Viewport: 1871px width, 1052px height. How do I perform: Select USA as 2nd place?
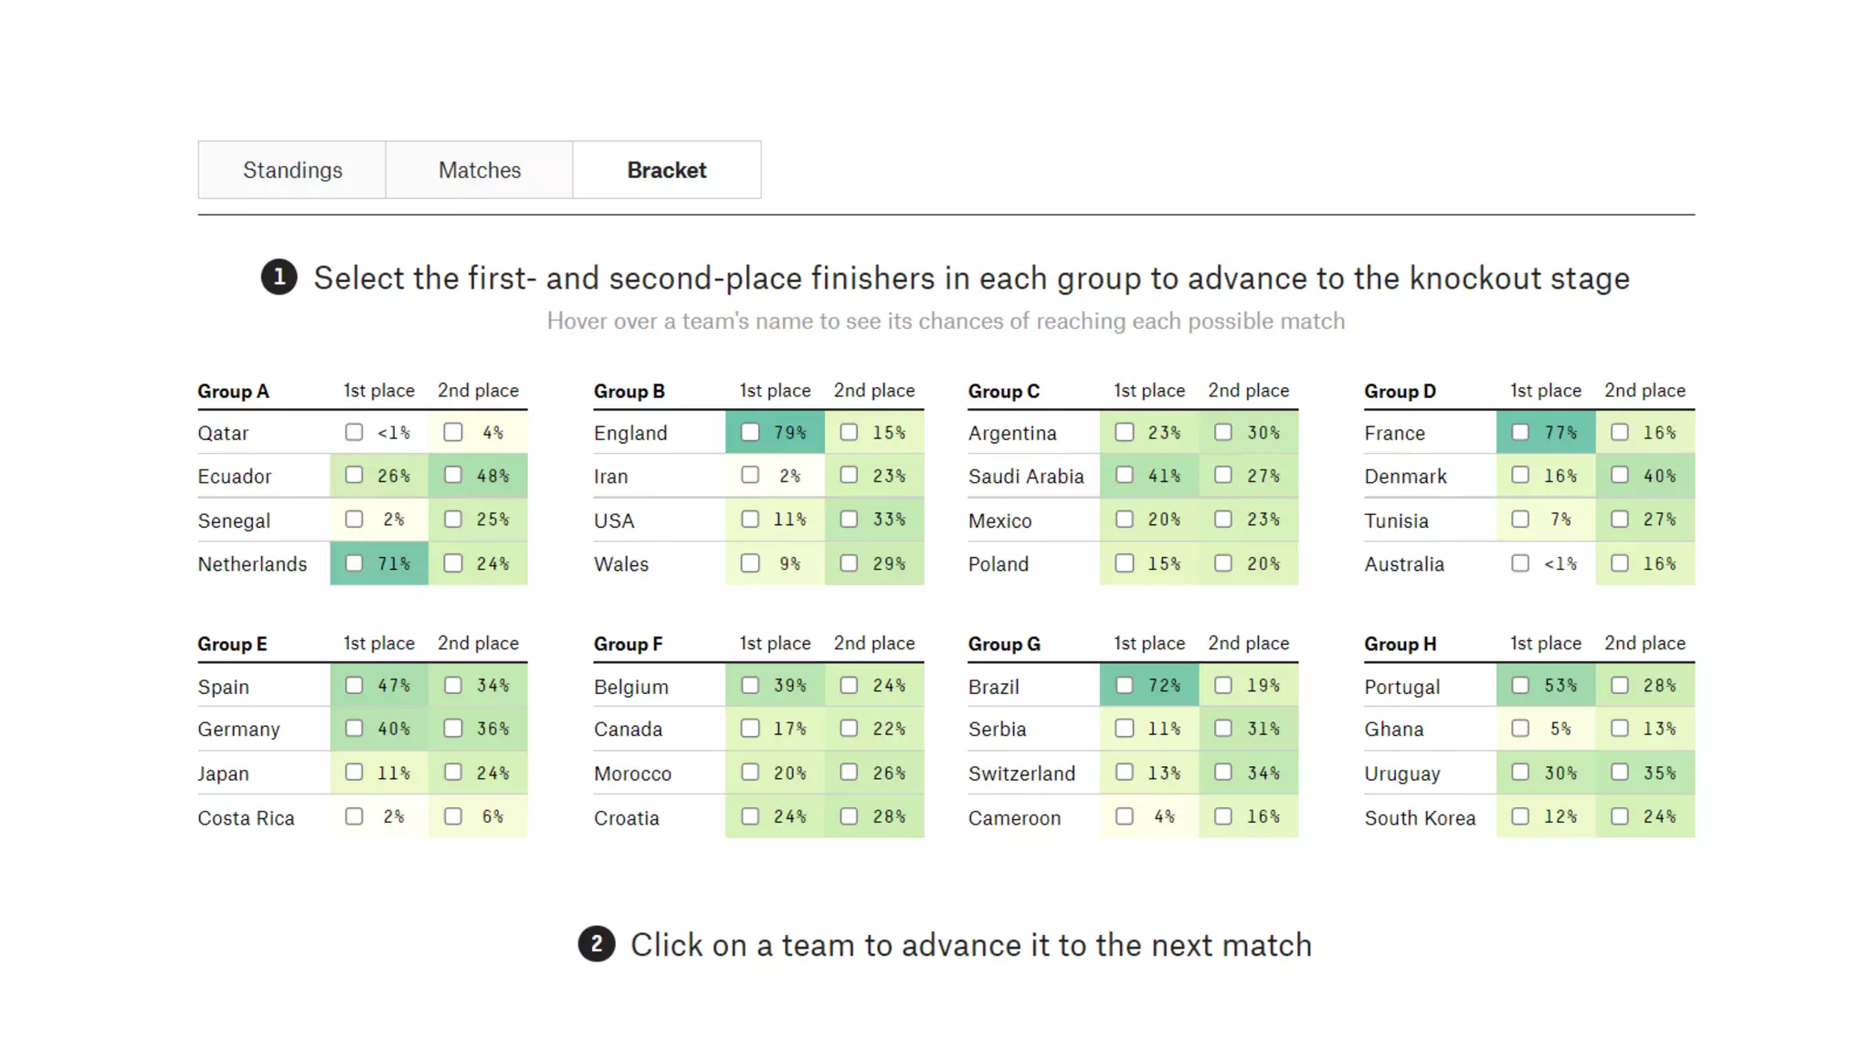(850, 519)
